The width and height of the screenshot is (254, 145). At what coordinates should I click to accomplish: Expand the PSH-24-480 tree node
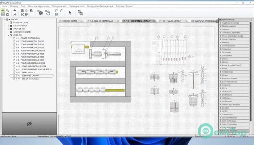(8, 29)
